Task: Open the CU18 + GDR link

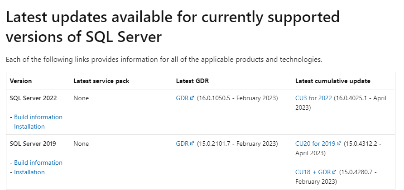Action: click(x=313, y=172)
